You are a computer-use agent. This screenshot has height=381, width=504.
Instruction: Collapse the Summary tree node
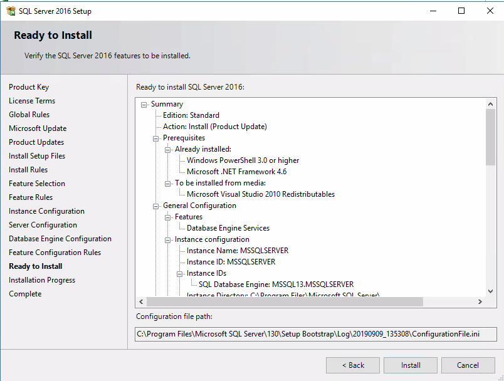144,103
